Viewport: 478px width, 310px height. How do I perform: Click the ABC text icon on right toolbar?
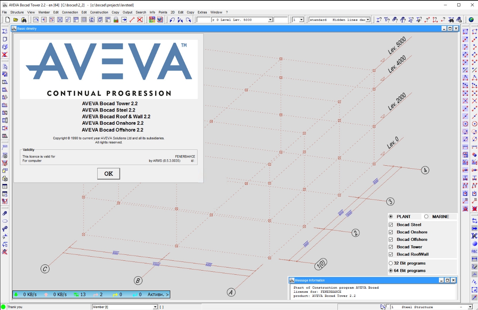click(x=474, y=251)
